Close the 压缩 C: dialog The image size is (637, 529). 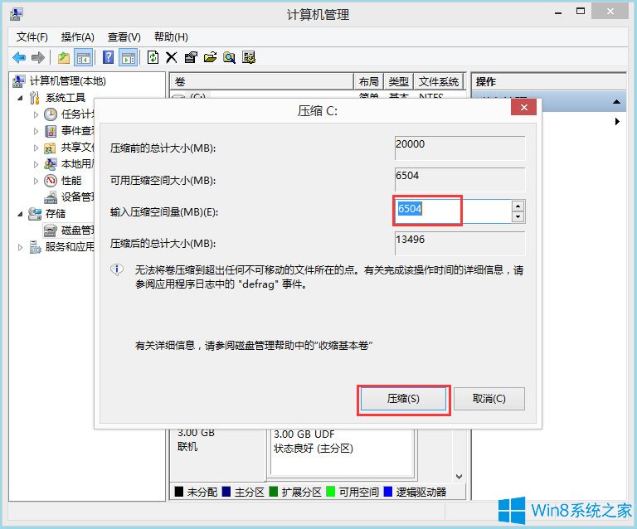click(523, 108)
